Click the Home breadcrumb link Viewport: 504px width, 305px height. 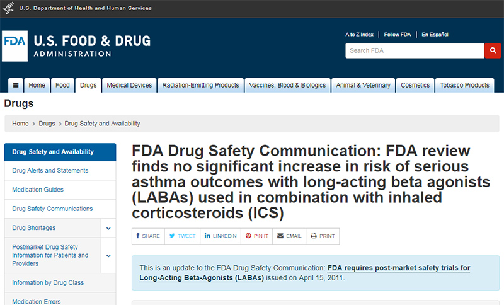(20, 124)
